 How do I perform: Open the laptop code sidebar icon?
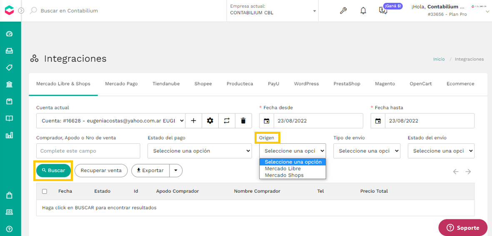(9, 212)
